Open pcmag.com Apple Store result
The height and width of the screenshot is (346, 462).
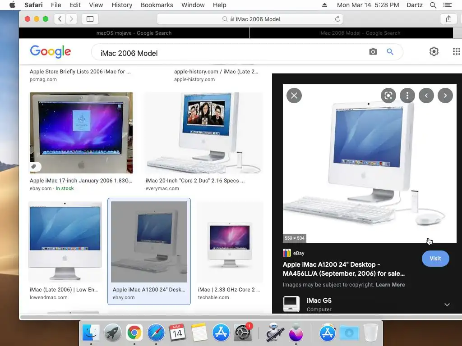click(x=80, y=75)
